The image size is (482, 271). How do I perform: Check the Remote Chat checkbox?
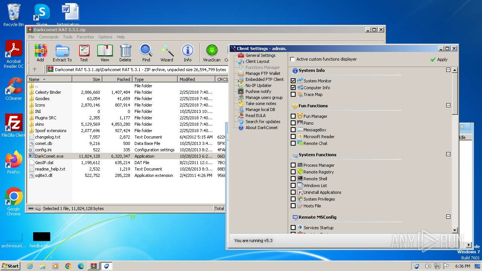293,143
